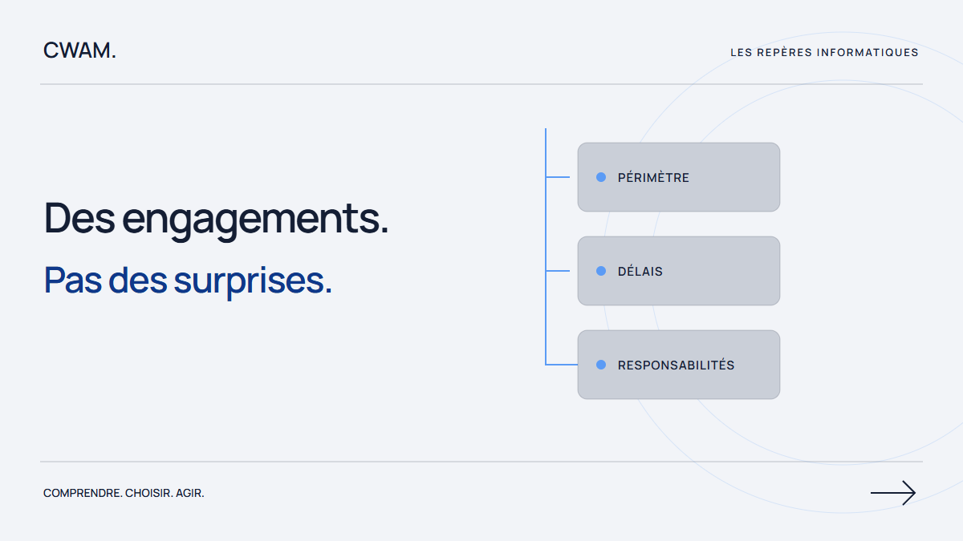Click the blue dot beside PÉRIMÈTRE

[x=601, y=177]
